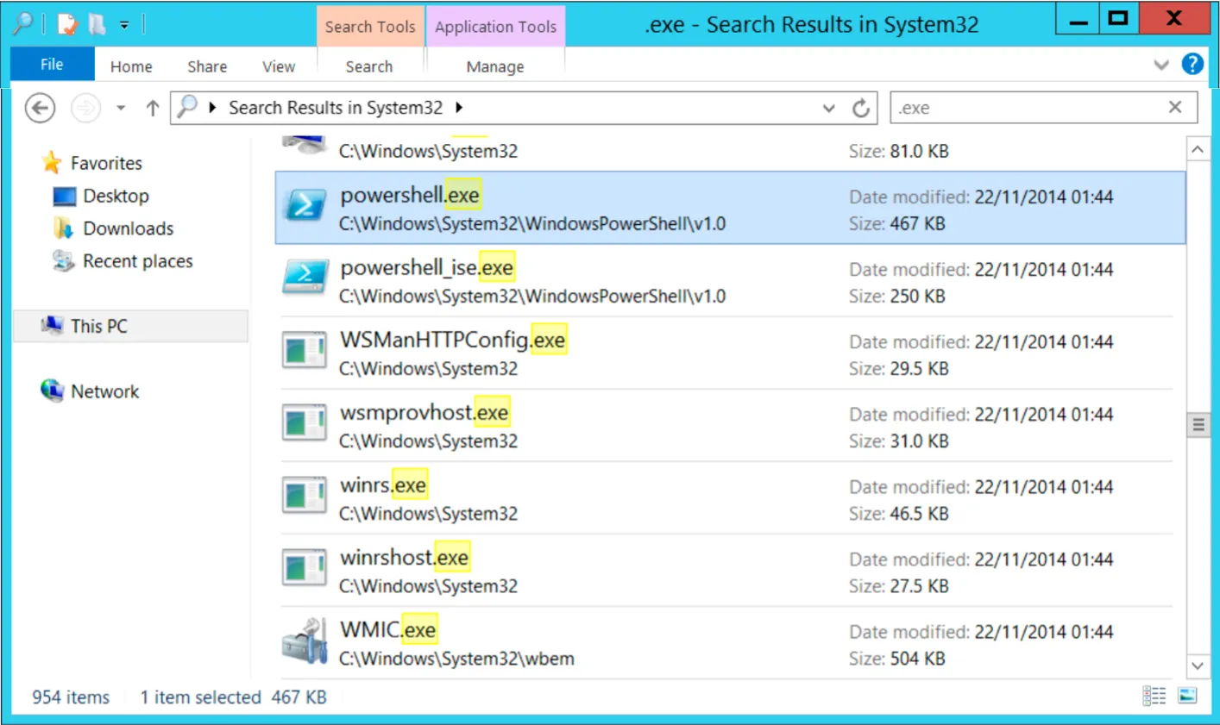Select This PC in the navigation pane
Image resolution: width=1220 pixels, height=725 pixels.
(98, 326)
